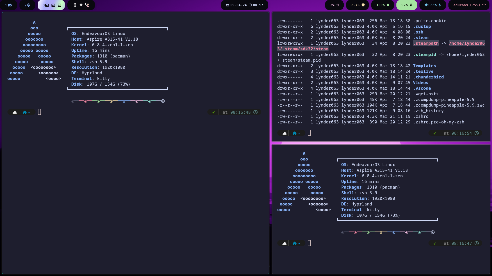Click the home icon in bottom-right terminal prompt
Viewport: 492px width, 276px height.
(294, 243)
